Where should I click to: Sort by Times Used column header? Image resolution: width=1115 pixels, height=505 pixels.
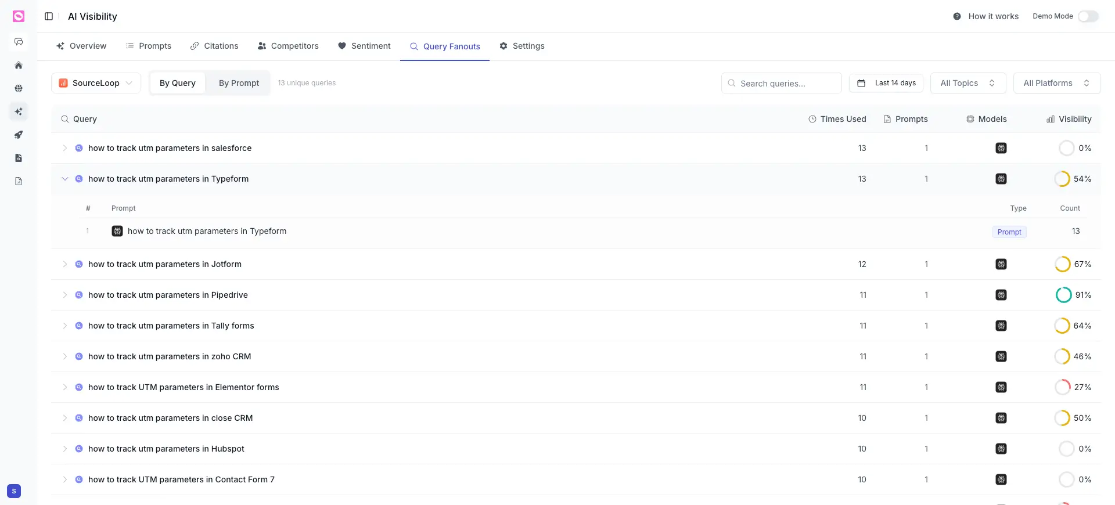pos(837,119)
